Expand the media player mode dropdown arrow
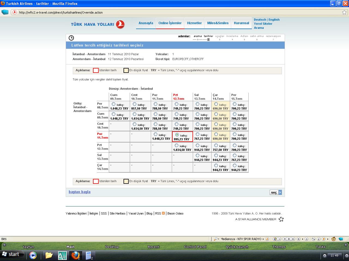 pyautogui.click(x=280, y=239)
